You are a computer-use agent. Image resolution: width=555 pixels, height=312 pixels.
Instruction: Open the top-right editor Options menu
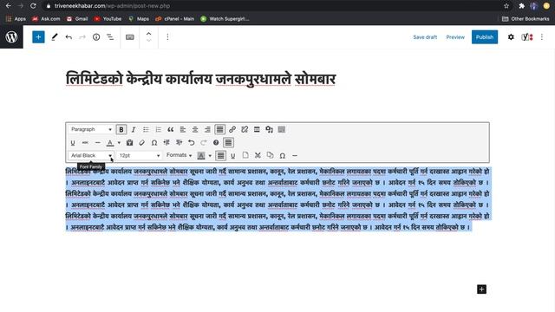coord(541,36)
